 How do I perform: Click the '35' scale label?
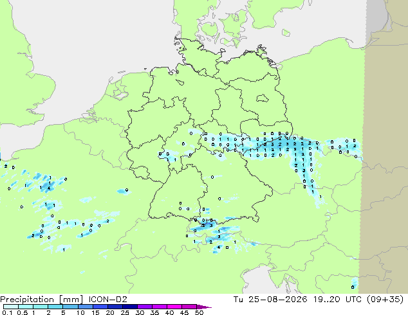(154, 312)
